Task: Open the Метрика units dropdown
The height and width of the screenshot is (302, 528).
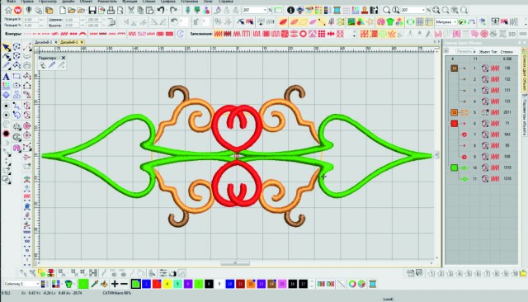Action: (445, 22)
